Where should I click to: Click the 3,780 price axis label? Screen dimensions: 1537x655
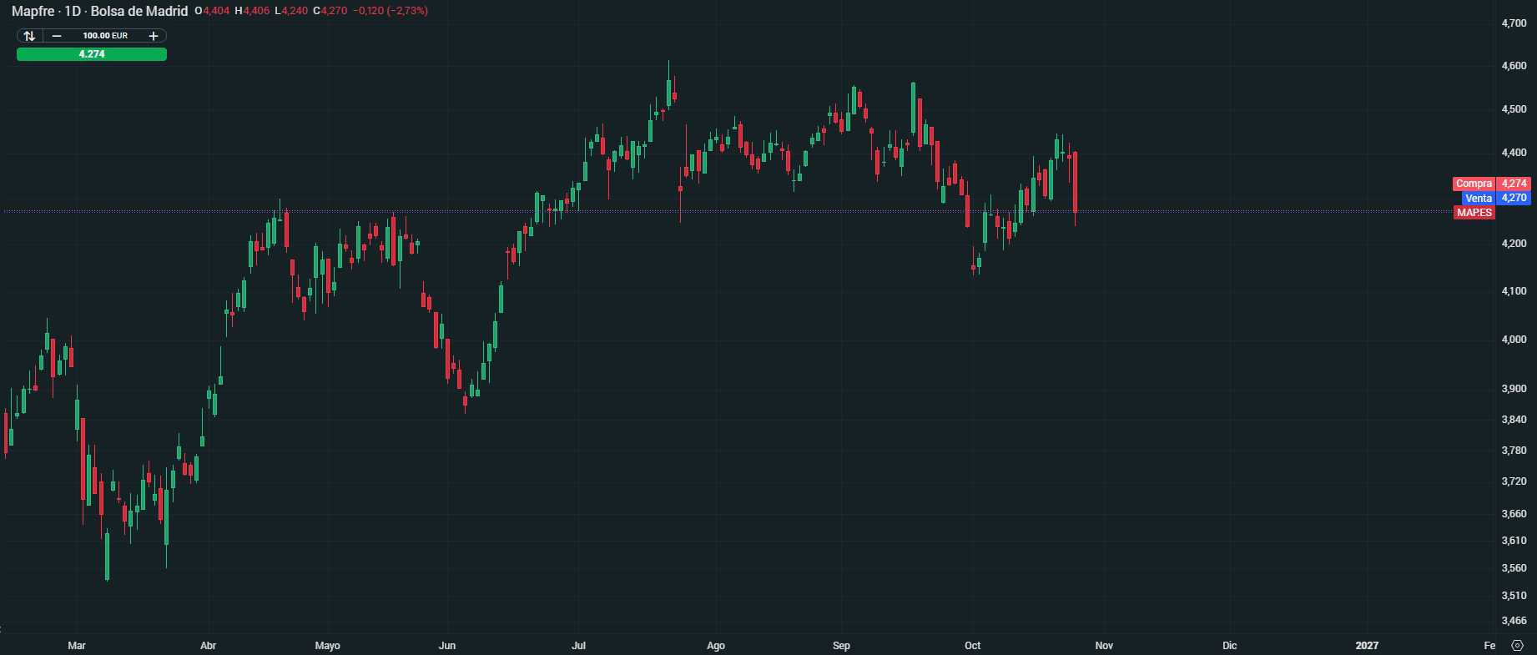pos(1514,451)
